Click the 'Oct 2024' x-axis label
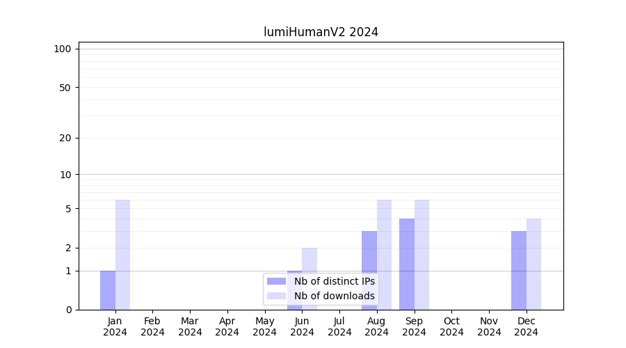 tap(451, 326)
